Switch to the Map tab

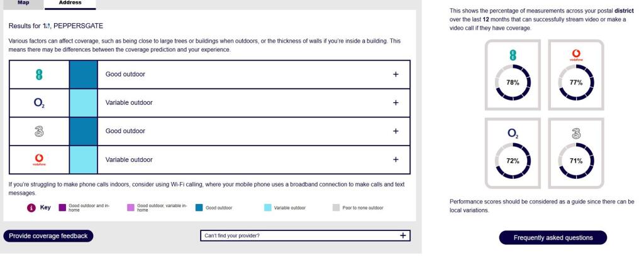tap(23, 3)
